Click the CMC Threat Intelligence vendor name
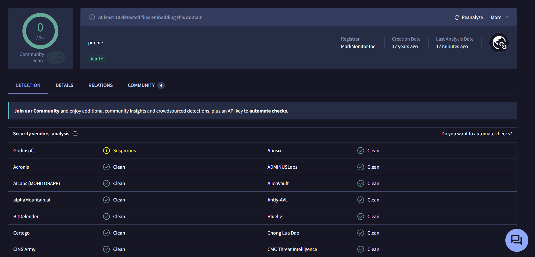This screenshot has height=257, width=535. pos(292,249)
